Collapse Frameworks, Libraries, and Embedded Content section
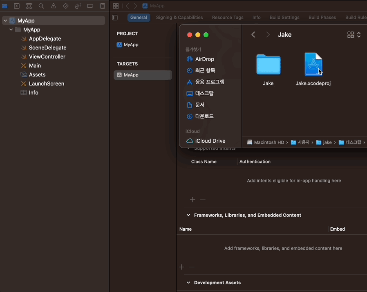Screen dimensions: 367x292 pyautogui.click(x=188, y=215)
